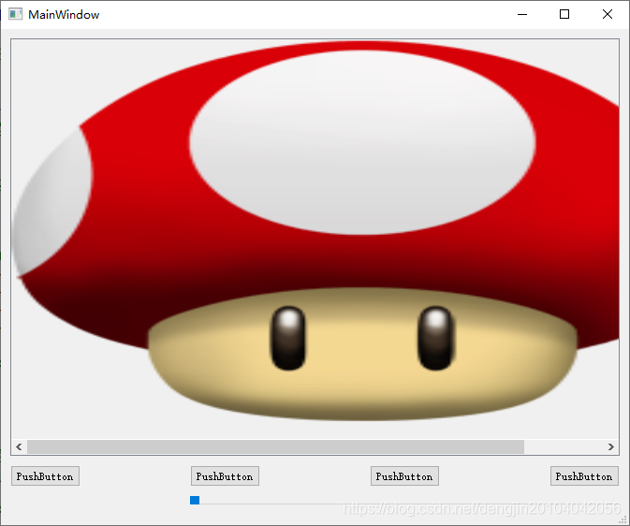Click the leftmost PushButton

[x=46, y=476]
